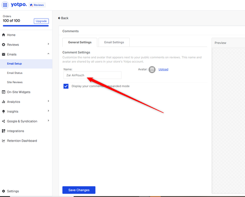Open Retention Dashboard
This screenshot has height=197, width=245.
pyautogui.click(x=22, y=141)
